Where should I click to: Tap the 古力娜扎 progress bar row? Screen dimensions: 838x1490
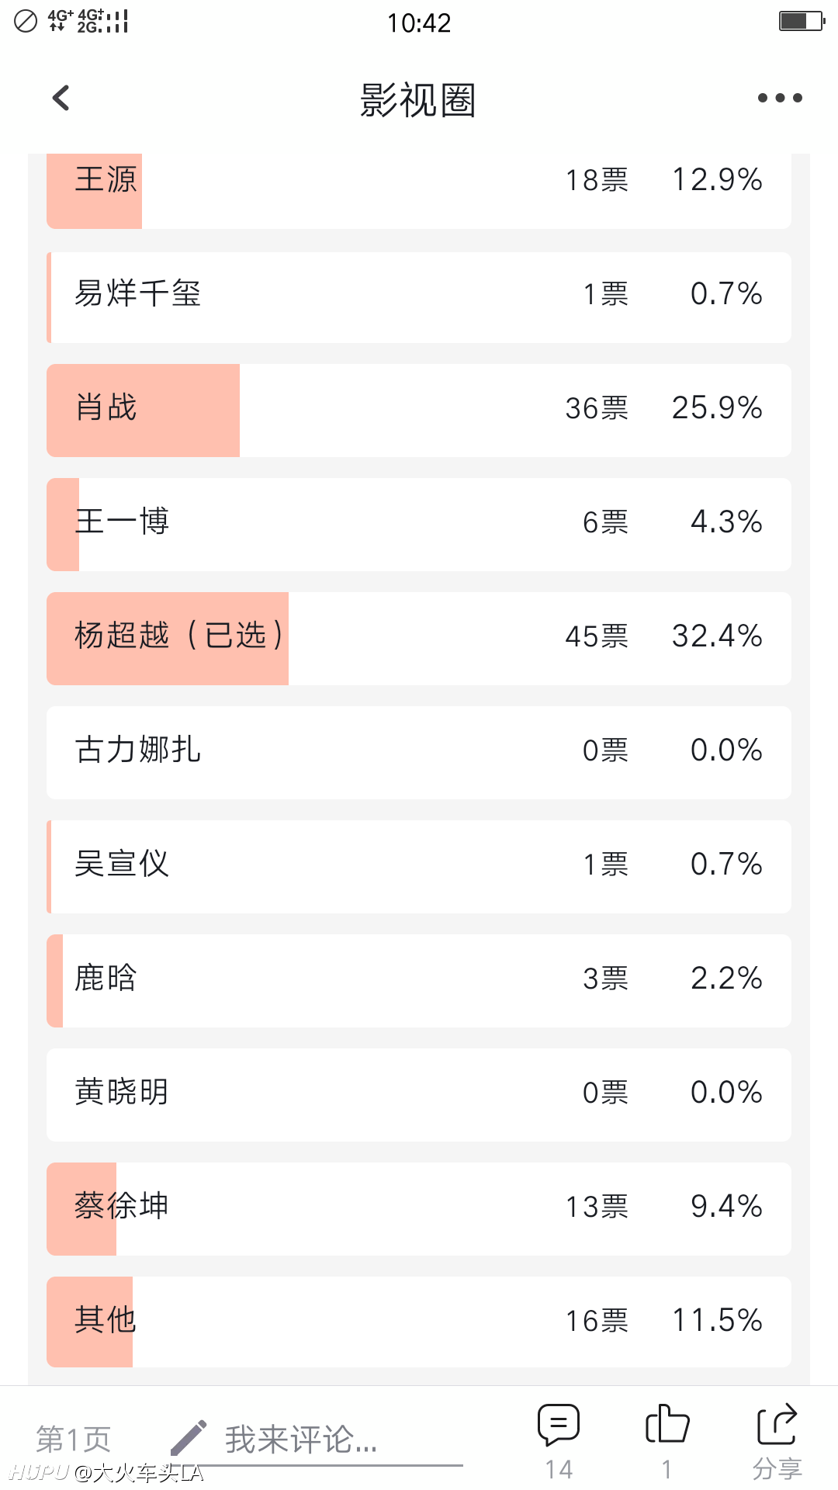pos(419,753)
